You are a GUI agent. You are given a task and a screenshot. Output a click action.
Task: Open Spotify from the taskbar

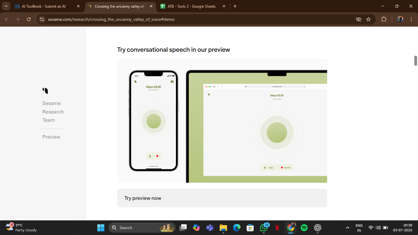click(304, 228)
